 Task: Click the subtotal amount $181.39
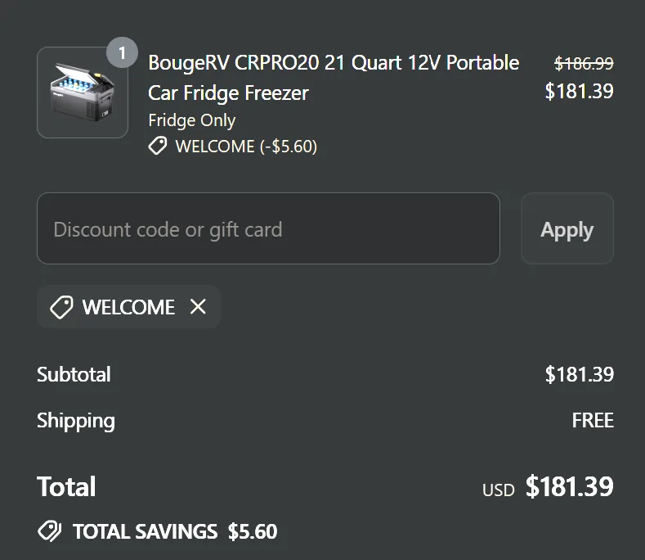(579, 374)
